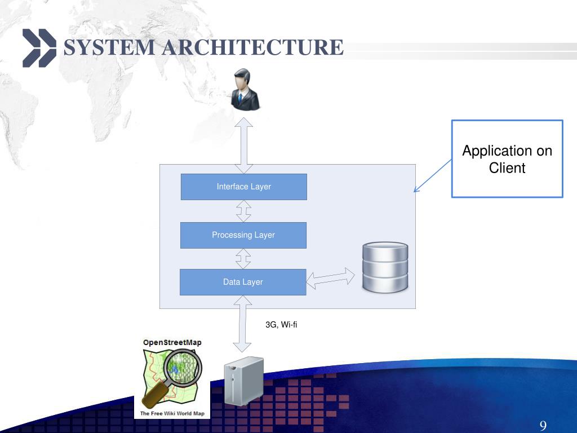Click the SYSTEM ARCHITECTURE title text
This screenshot has height=433, width=577.
pyautogui.click(x=203, y=47)
